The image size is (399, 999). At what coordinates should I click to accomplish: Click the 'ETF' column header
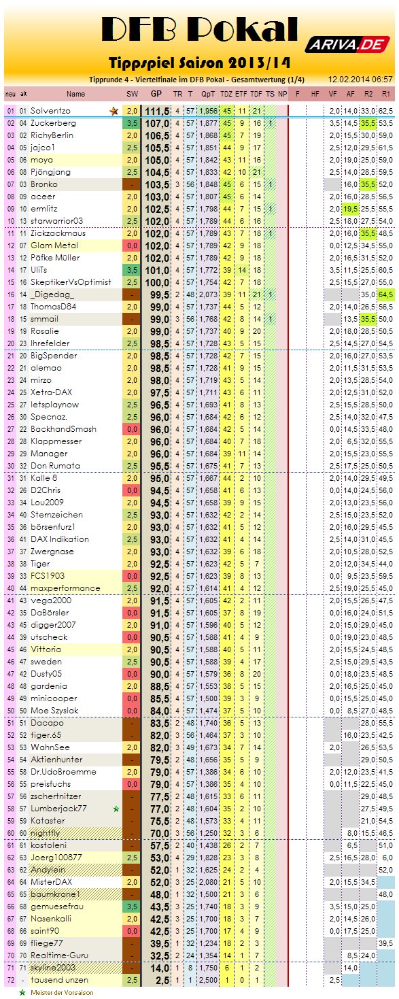242,94
